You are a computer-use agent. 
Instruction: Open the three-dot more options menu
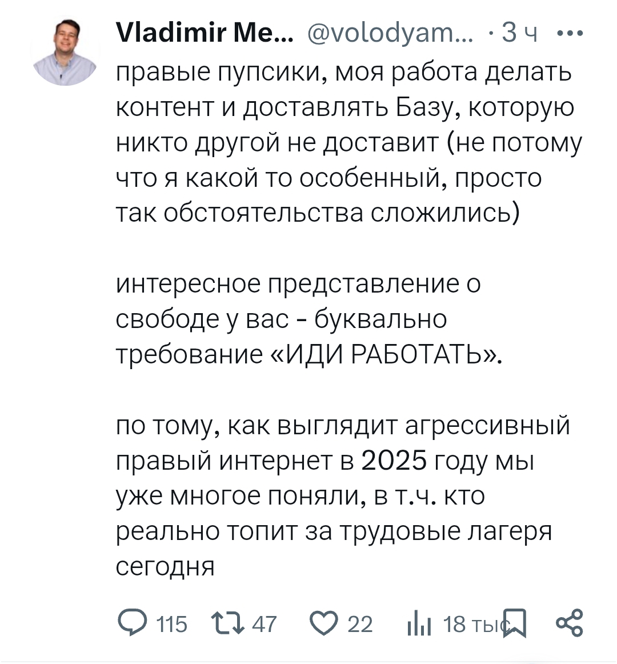[570, 33]
